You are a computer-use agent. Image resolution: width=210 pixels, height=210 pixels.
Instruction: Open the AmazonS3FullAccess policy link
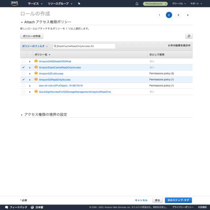point(51,74)
